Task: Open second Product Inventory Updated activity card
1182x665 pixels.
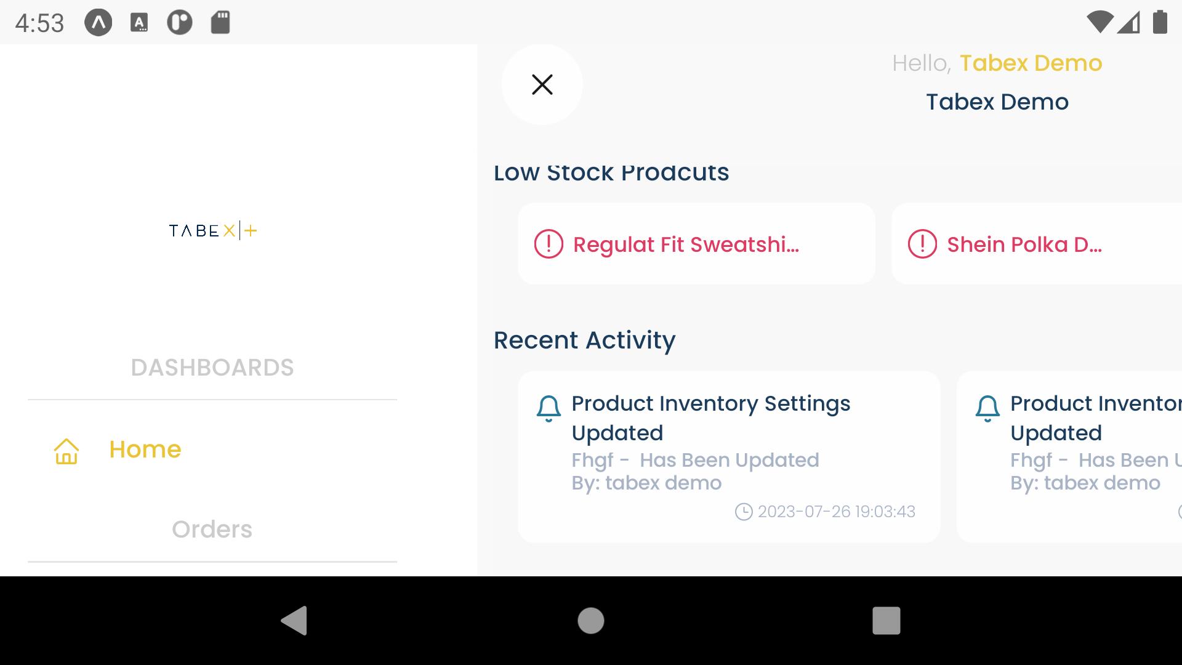Action: (x=1069, y=457)
